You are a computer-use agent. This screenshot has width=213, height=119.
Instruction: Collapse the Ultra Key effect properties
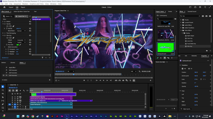tap(3, 35)
